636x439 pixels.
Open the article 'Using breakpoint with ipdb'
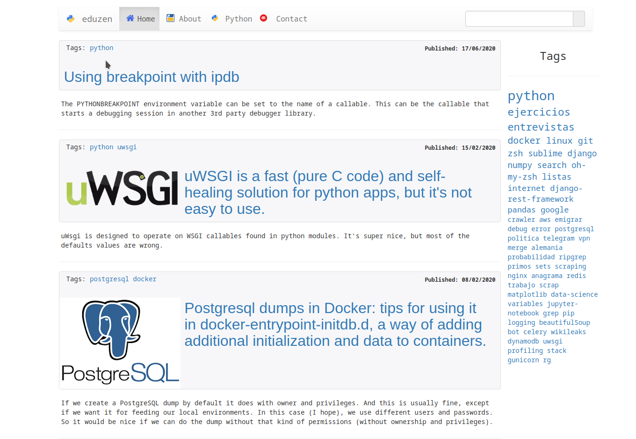point(151,77)
